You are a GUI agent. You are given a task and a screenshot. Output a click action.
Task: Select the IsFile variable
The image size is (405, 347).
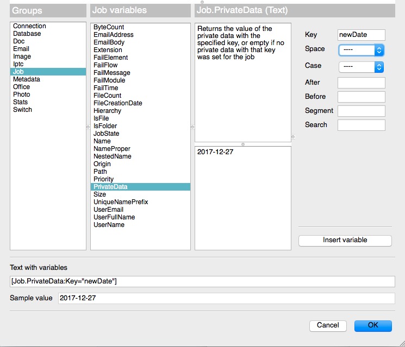tap(140, 119)
